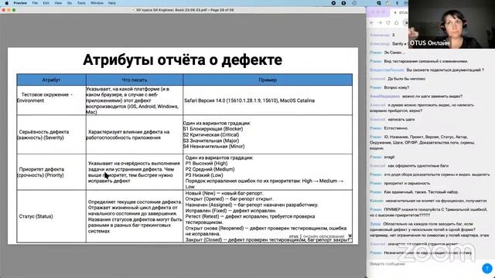Click the 'Открыт снова (Reopened)' status line
Image resolution: width=495 pixels, height=278 pixels.
click(x=266, y=231)
